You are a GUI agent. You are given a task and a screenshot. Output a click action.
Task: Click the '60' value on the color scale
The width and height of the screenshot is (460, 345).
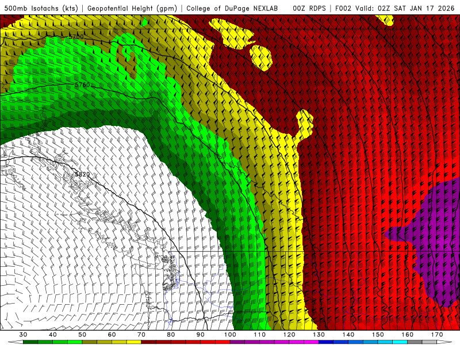[112, 335]
